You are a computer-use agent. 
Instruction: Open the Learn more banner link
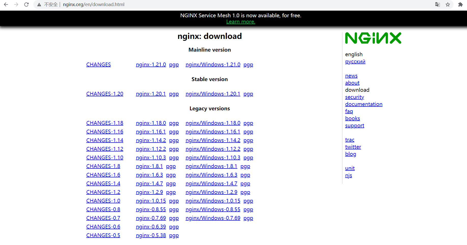pos(241,22)
